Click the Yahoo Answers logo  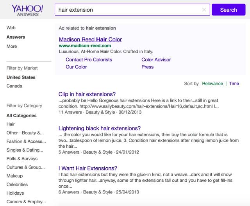(27, 10)
